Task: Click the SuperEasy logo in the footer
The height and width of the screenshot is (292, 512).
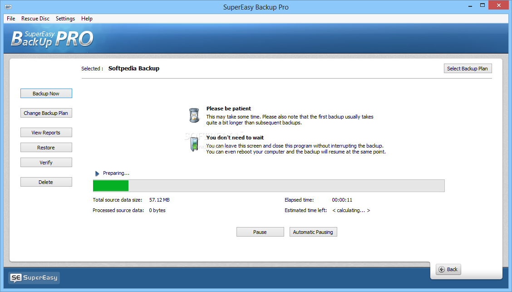Action: (x=34, y=277)
